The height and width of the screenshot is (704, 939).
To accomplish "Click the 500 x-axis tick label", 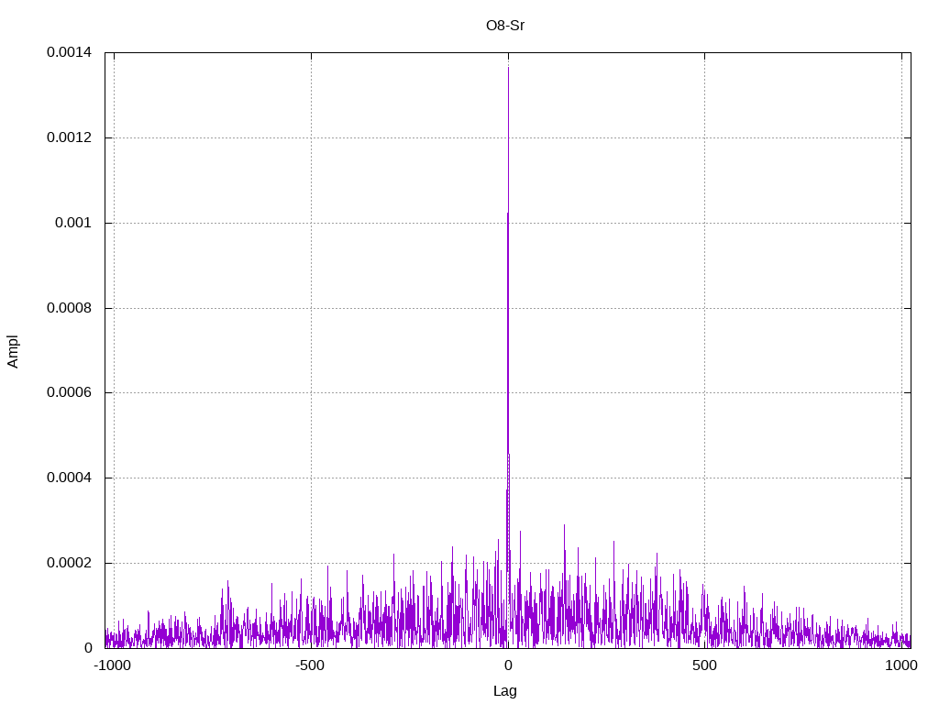I will [704, 665].
